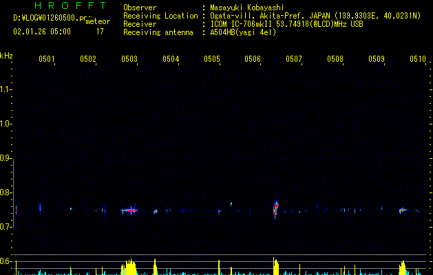Image resolution: width=433 pixels, height=275 pixels.
Task: Click the 0502 time marker
Action: 88,58
